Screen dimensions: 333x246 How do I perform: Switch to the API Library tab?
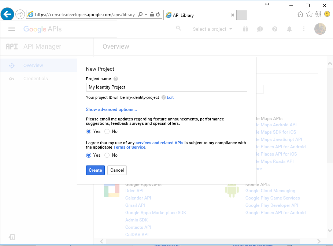200,15
